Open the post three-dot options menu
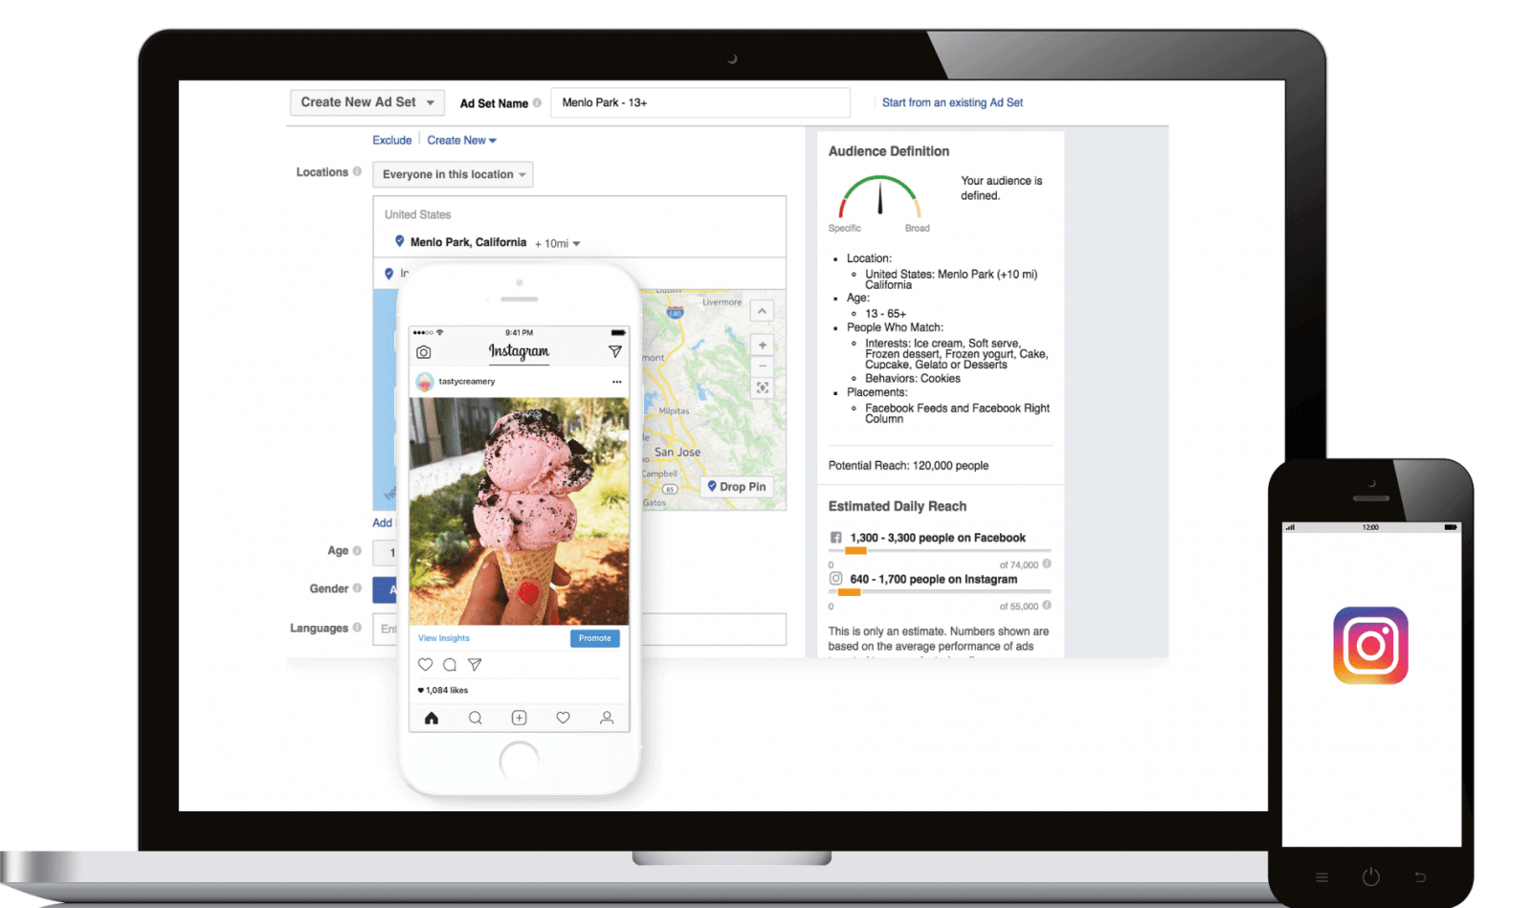 617,382
